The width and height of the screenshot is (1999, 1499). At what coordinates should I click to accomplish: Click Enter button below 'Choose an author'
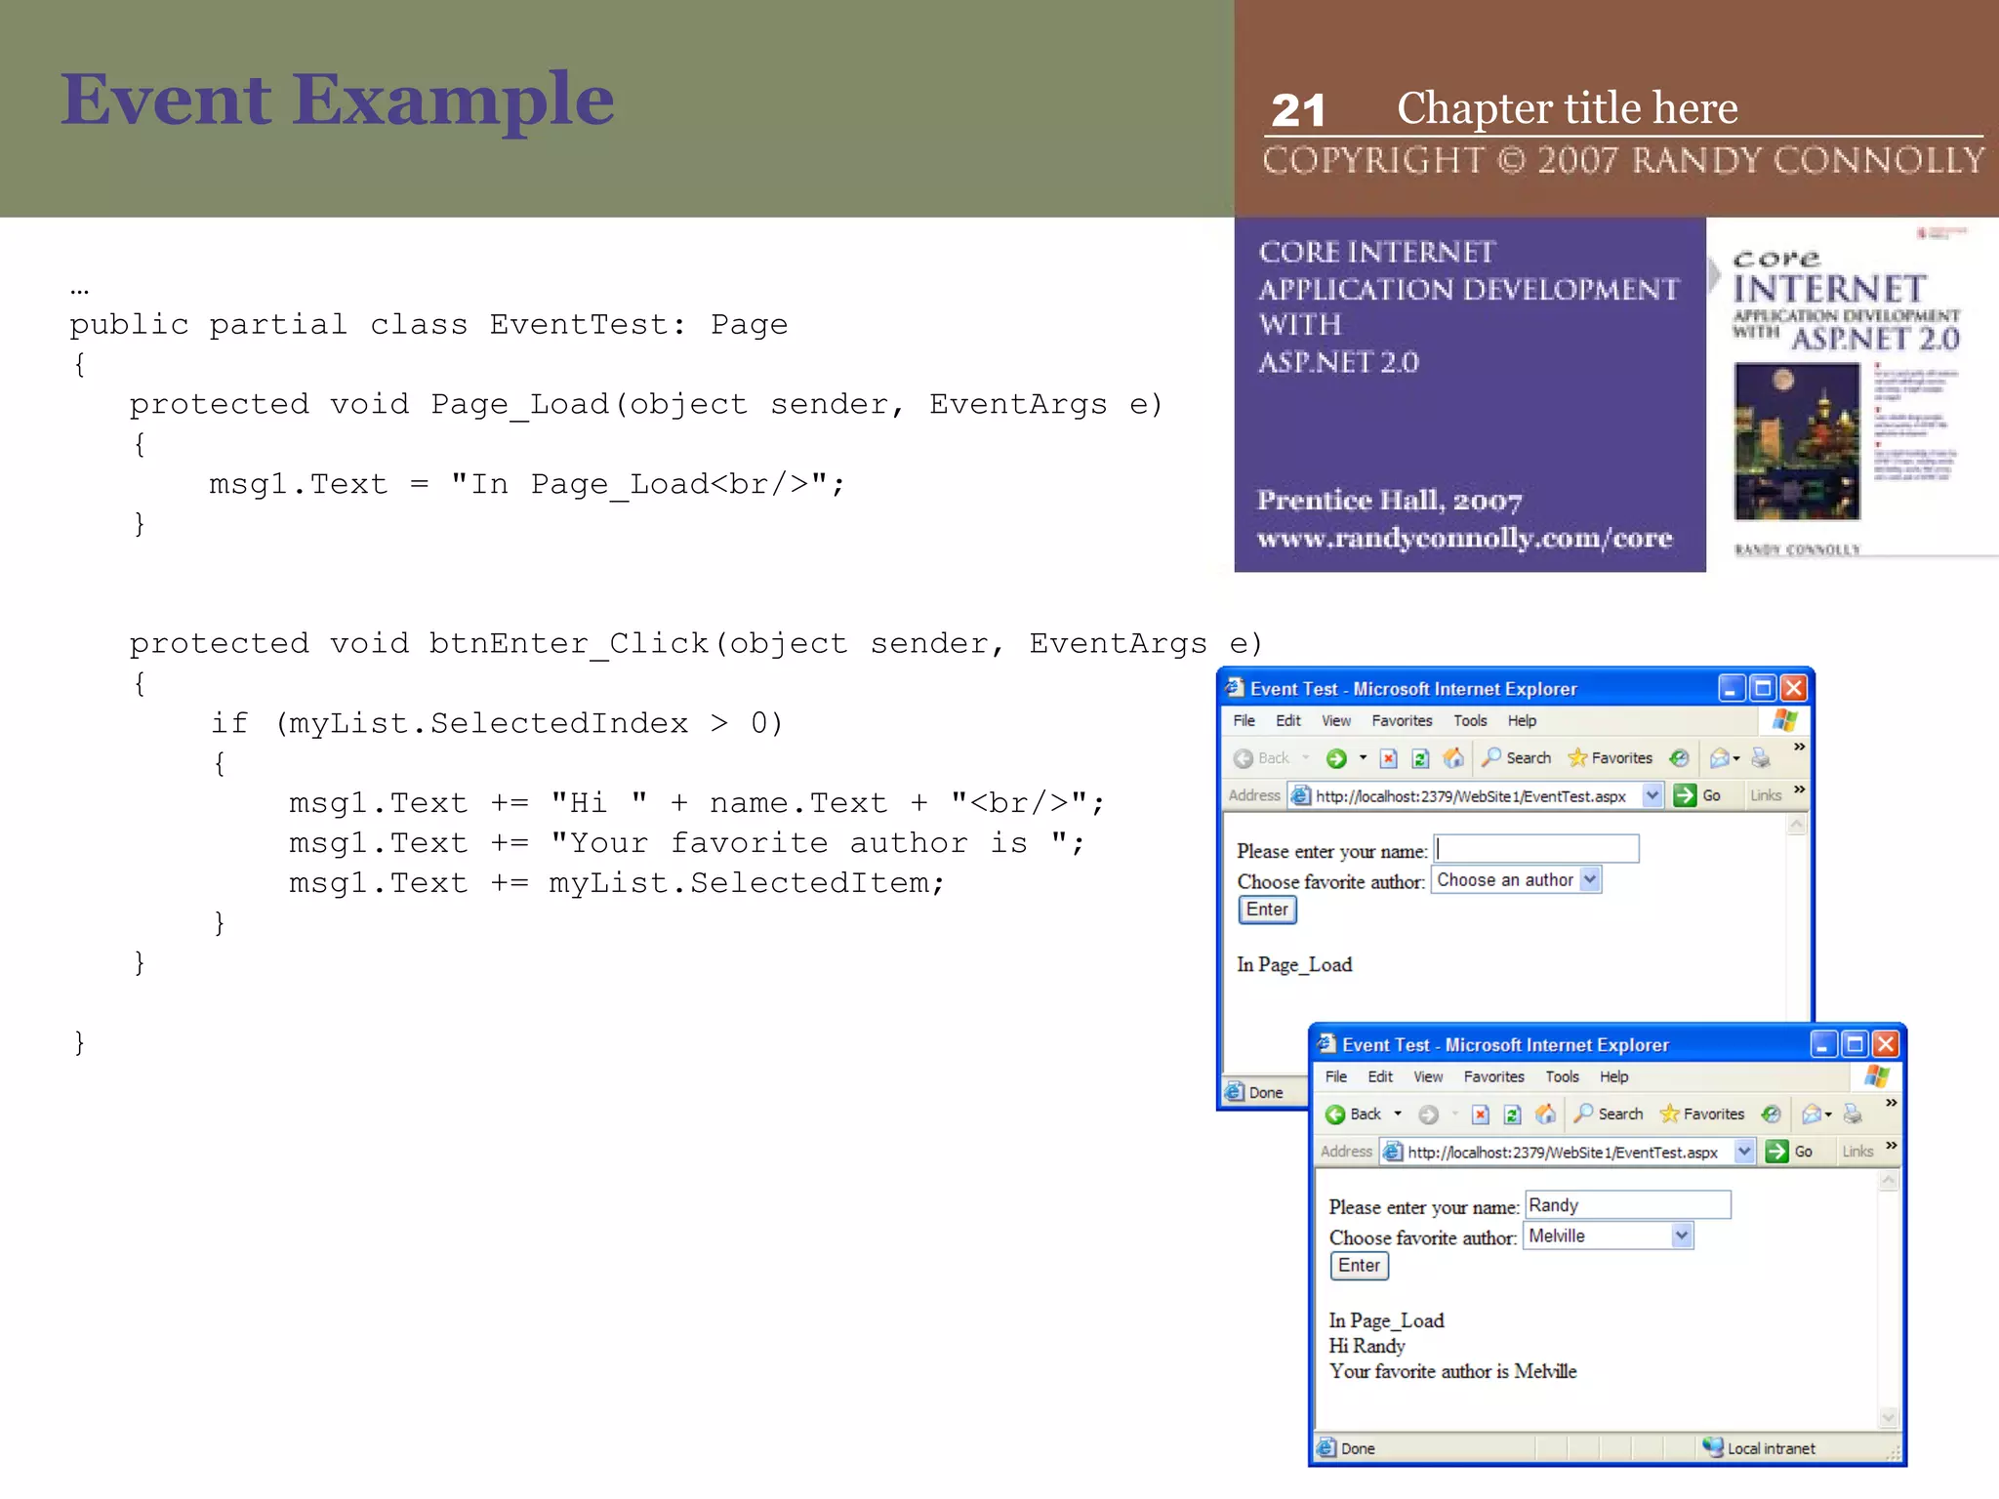(1267, 910)
